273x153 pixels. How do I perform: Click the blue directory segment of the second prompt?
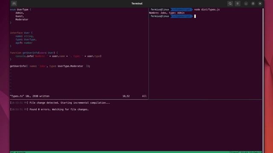(x=181, y=16)
